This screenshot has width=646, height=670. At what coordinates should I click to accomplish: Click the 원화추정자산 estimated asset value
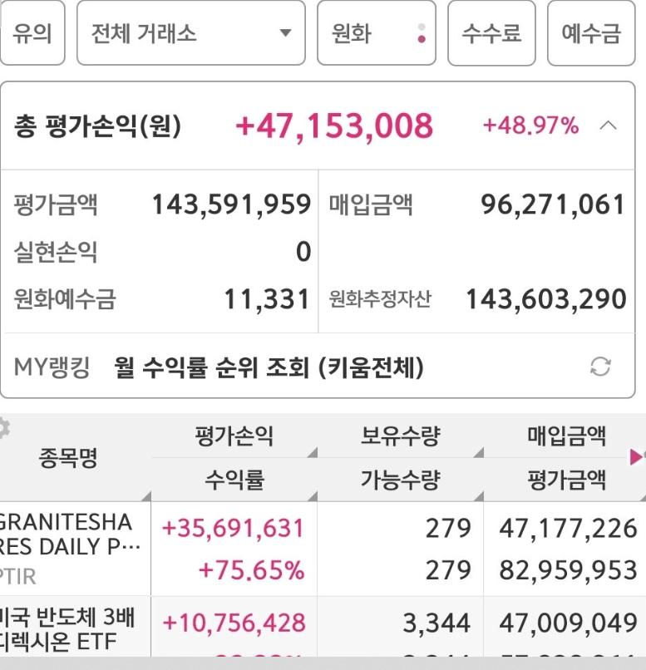[546, 298]
